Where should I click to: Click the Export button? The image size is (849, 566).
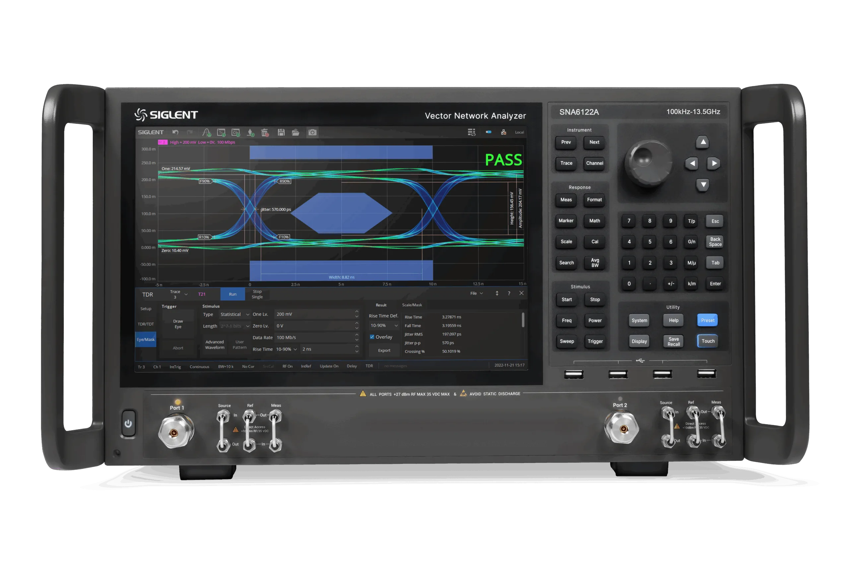click(384, 350)
